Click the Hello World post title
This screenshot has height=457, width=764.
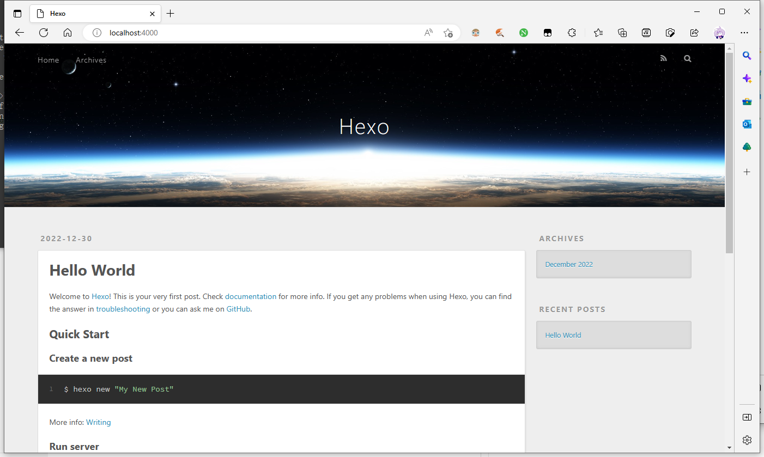point(92,270)
